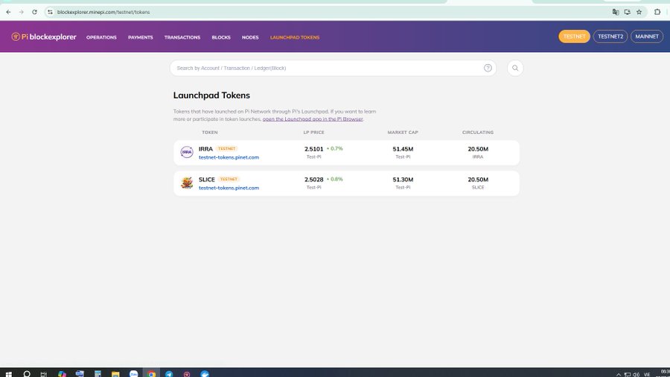Reload the page with the refresh icon
670x377 pixels.
point(34,12)
